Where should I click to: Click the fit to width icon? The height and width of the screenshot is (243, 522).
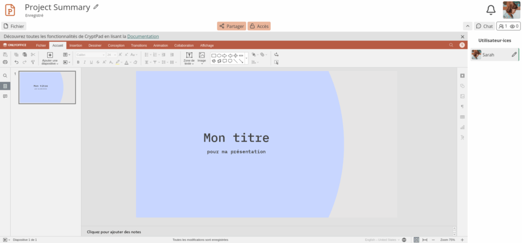tap(425, 240)
